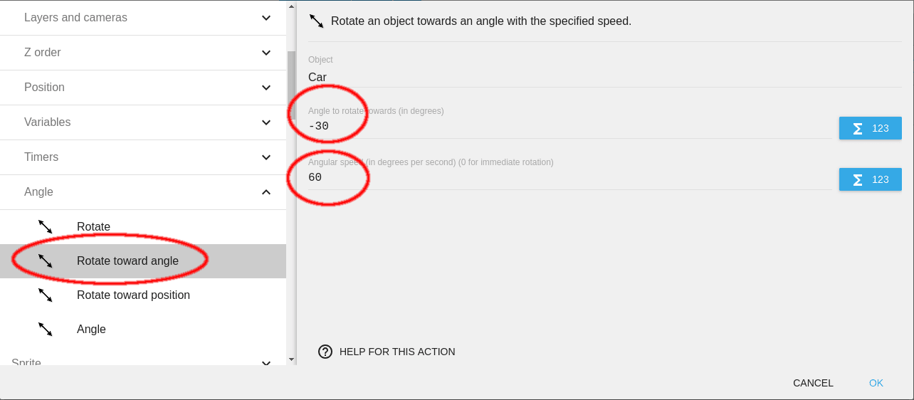Click the angle to rotate towards field

(569, 127)
